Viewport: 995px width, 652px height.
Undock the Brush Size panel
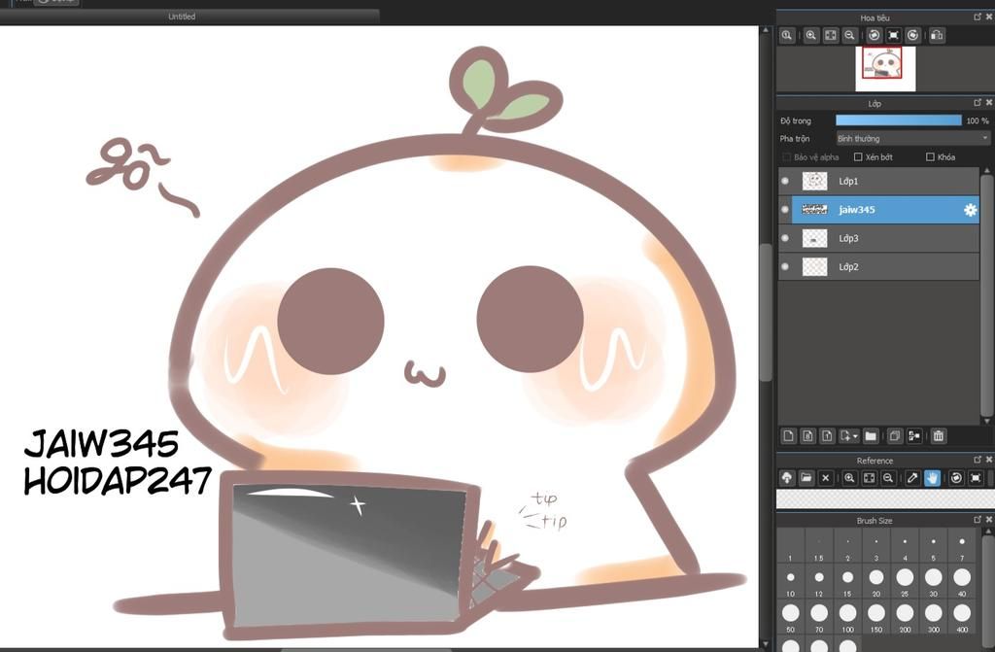pyautogui.click(x=978, y=519)
